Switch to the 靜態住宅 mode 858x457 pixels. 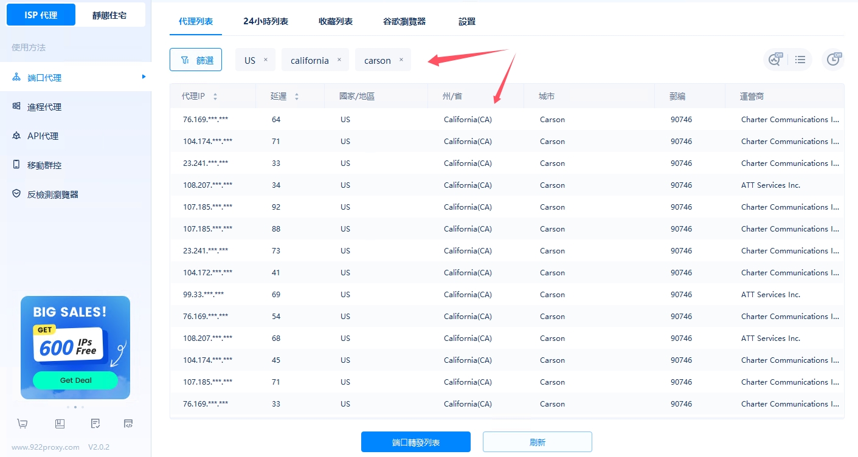pos(109,15)
